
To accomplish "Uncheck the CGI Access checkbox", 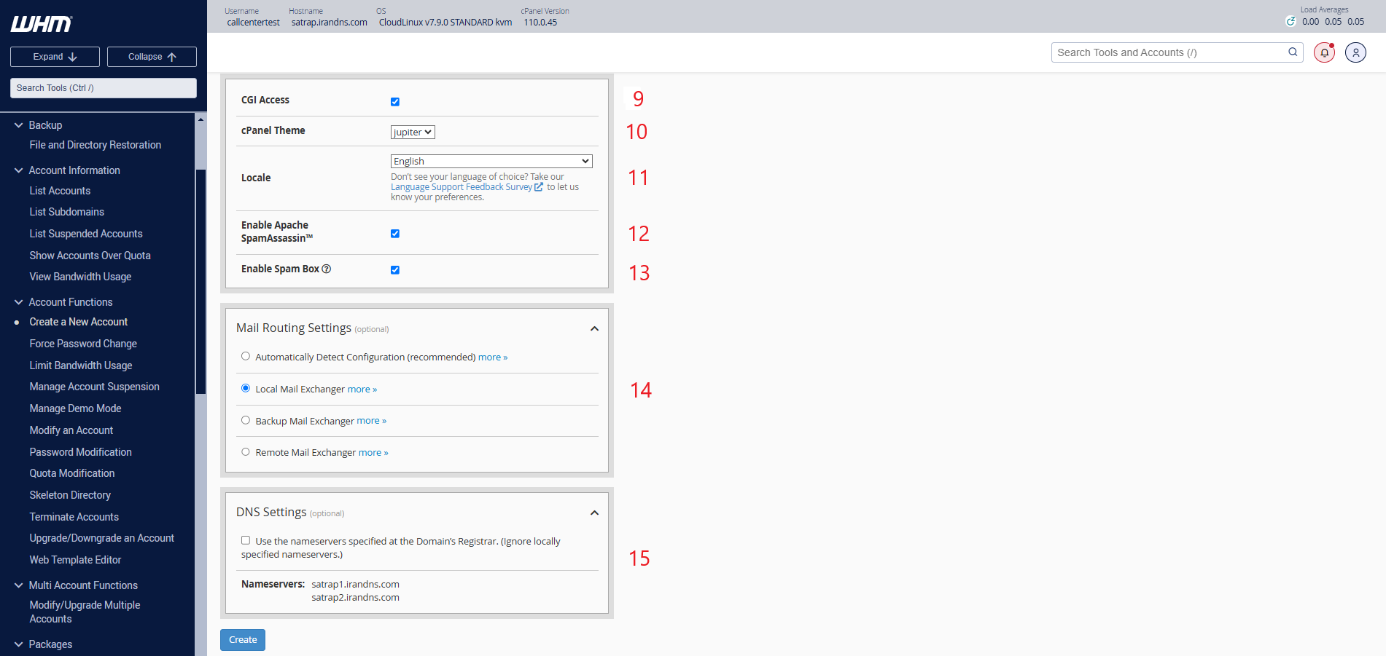I will tap(395, 102).
